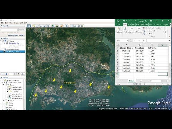
Task: Expand the Labels layer group
Action: click(x=4, y=101)
